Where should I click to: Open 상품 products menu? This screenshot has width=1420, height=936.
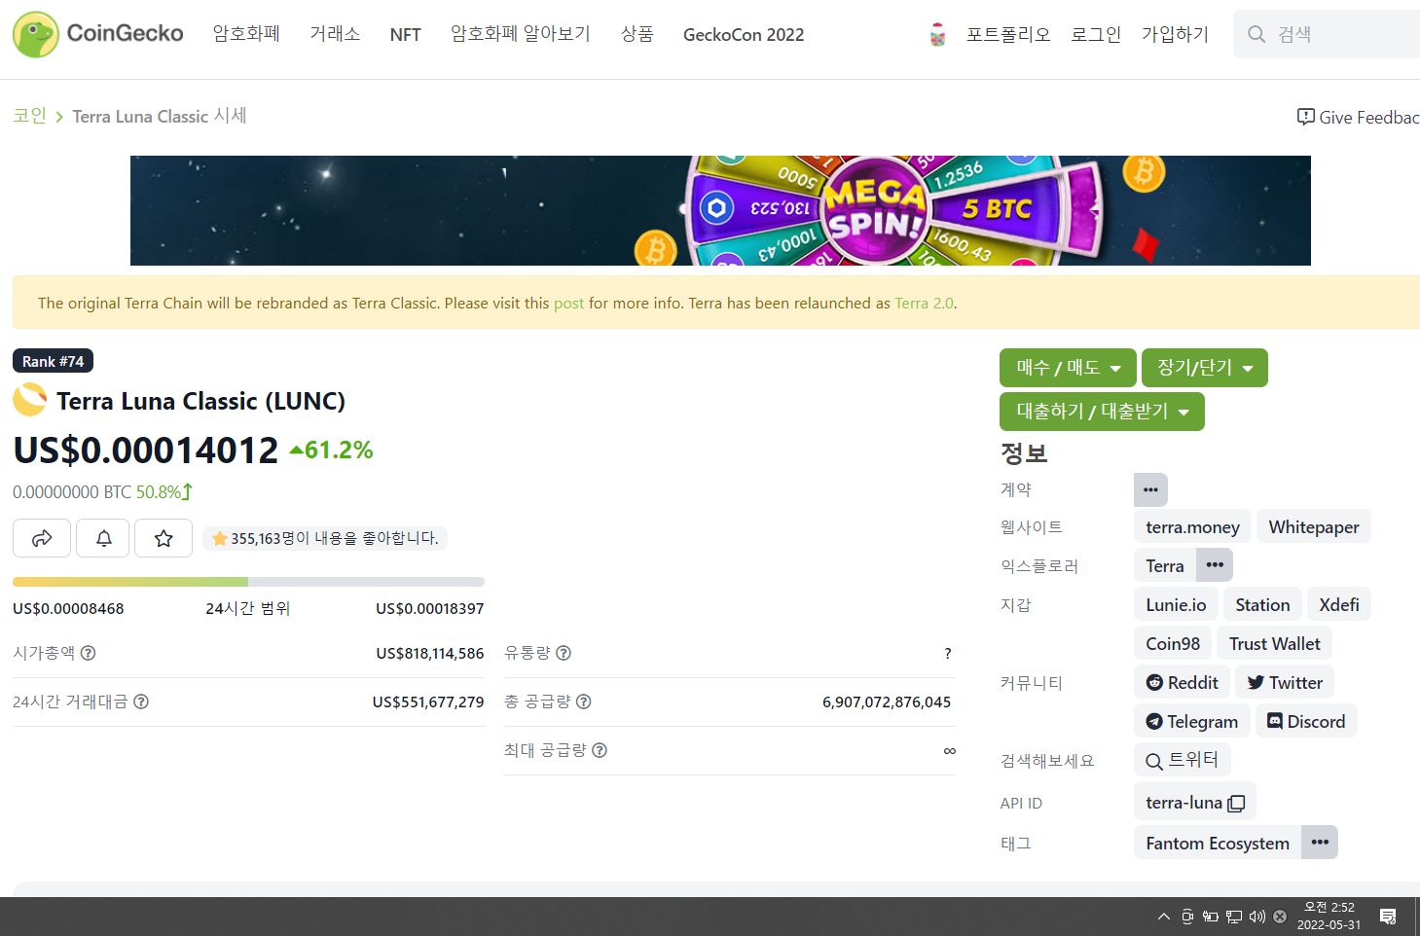[637, 34]
